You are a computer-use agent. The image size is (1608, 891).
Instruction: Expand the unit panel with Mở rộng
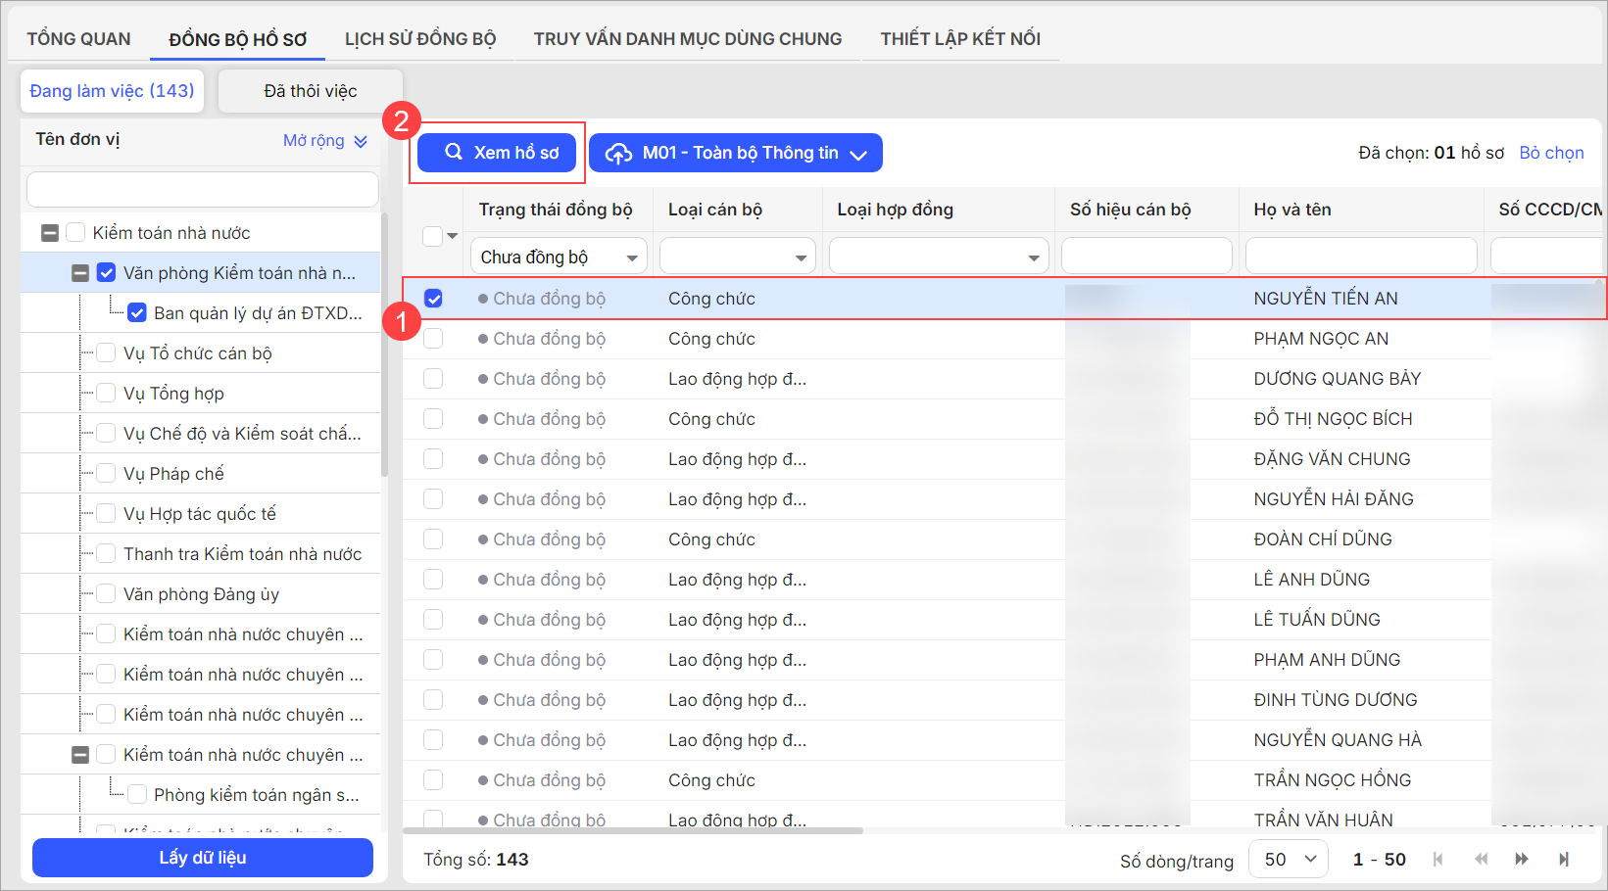[324, 141]
